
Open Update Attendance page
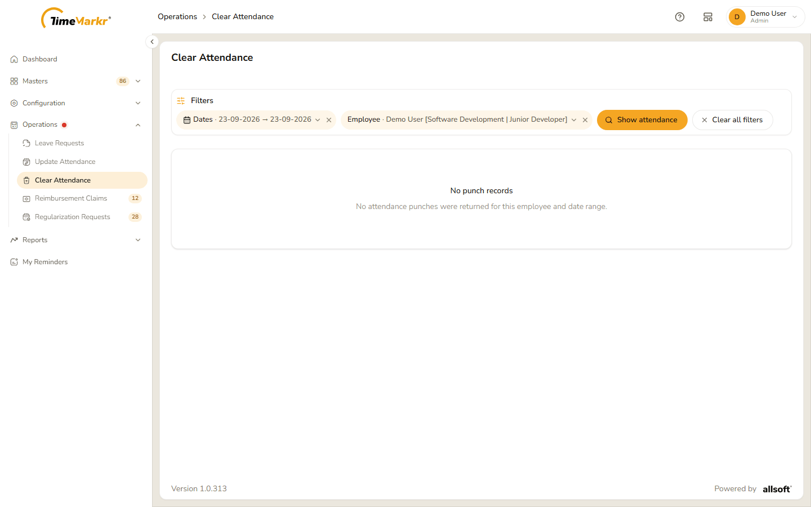(x=82, y=162)
